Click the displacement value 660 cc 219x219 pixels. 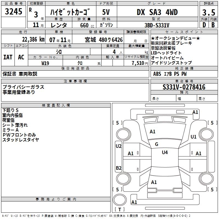[87, 25]
